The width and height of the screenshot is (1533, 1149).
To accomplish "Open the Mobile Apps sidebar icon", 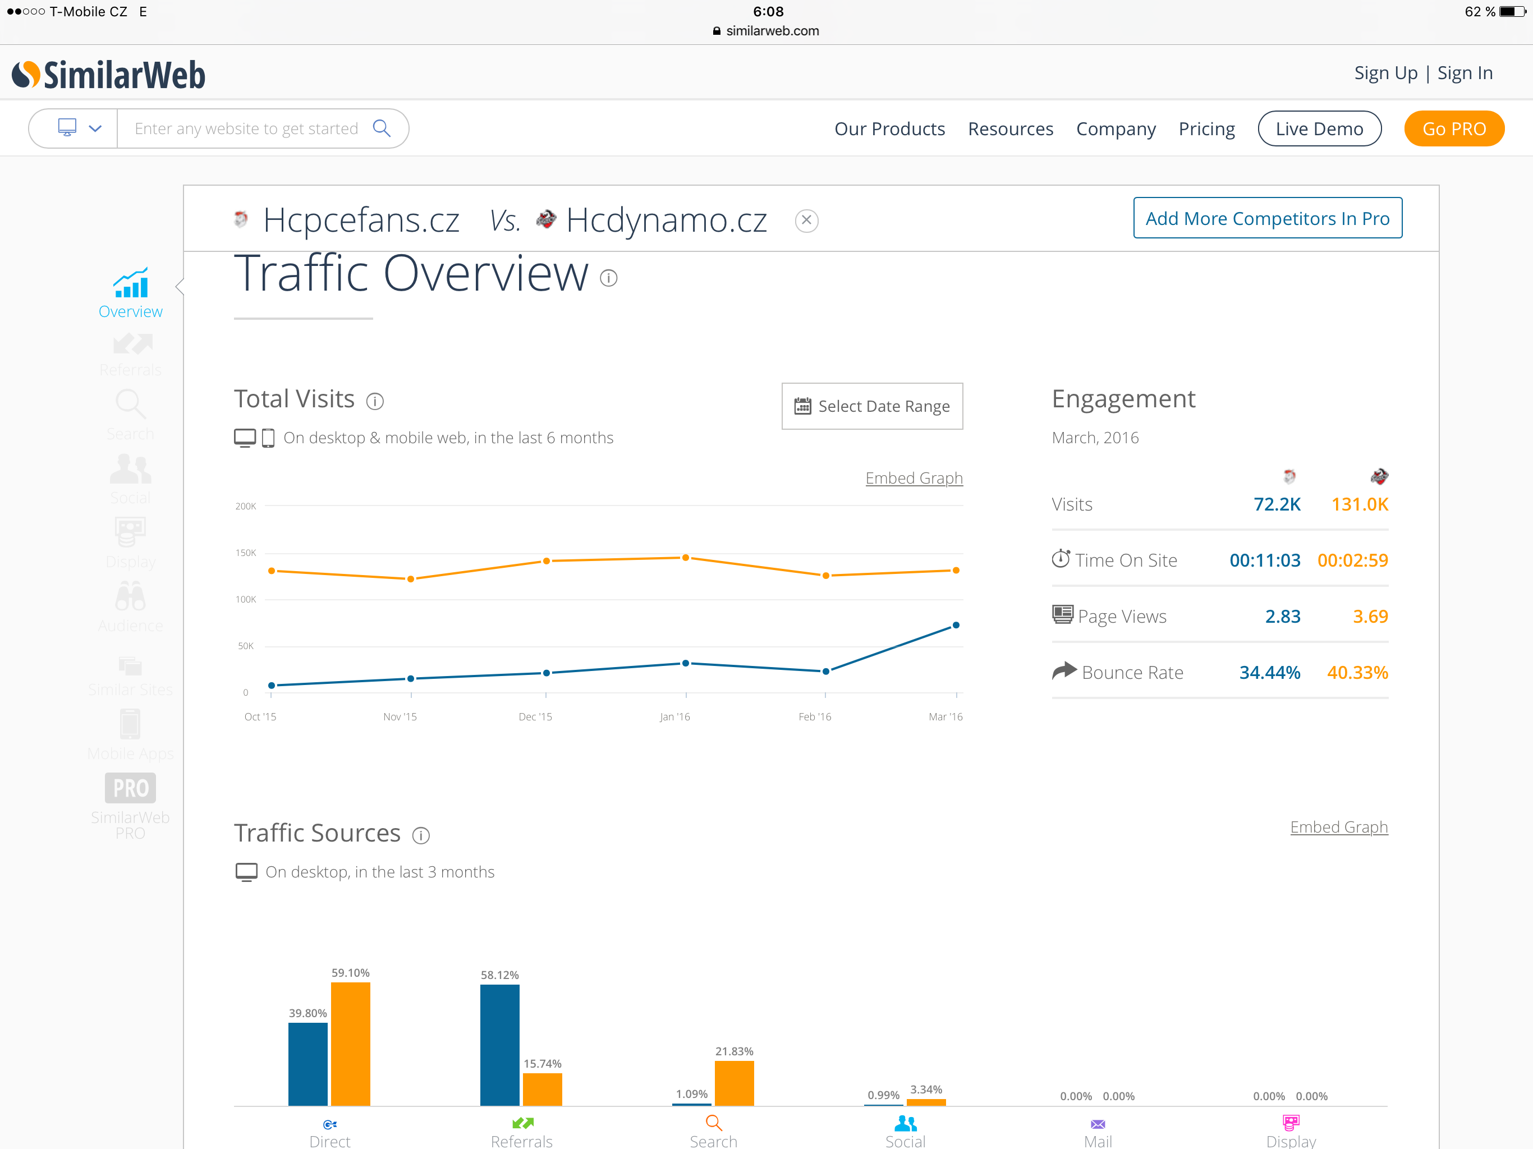I will (130, 724).
